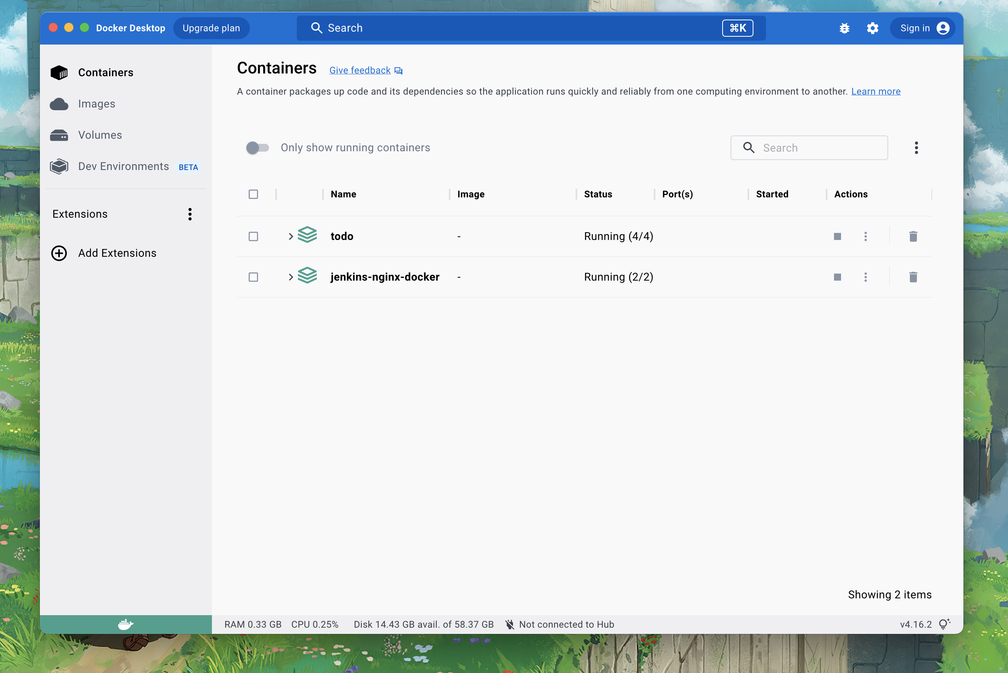Image resolution: width=1008 pixels, height=673 pixels.
Task: Click the Volumes drive icon in sidebar
Action: point(59,136)
